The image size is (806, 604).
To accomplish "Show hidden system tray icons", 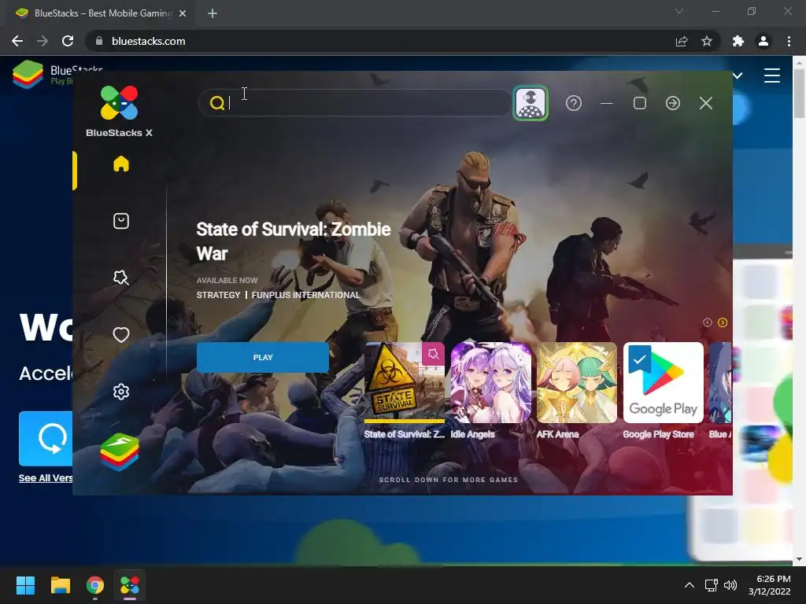I will click(x=690, y=585).
